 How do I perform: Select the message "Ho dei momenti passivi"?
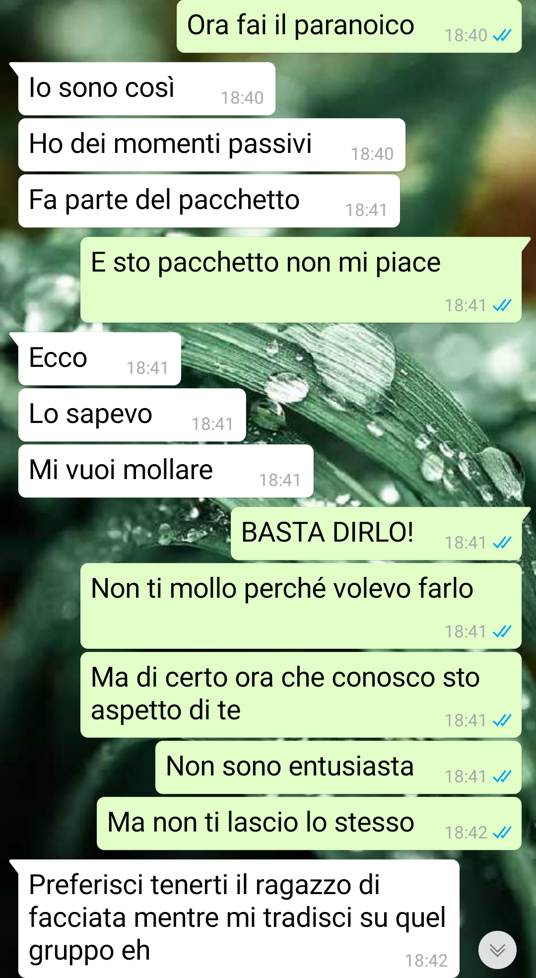(212, 145)
